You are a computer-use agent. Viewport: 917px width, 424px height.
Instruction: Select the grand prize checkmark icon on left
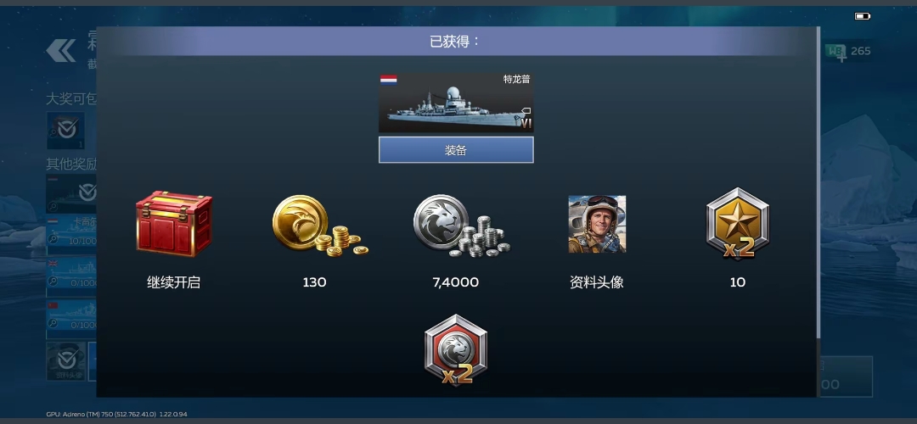click(x=65, y=131)
